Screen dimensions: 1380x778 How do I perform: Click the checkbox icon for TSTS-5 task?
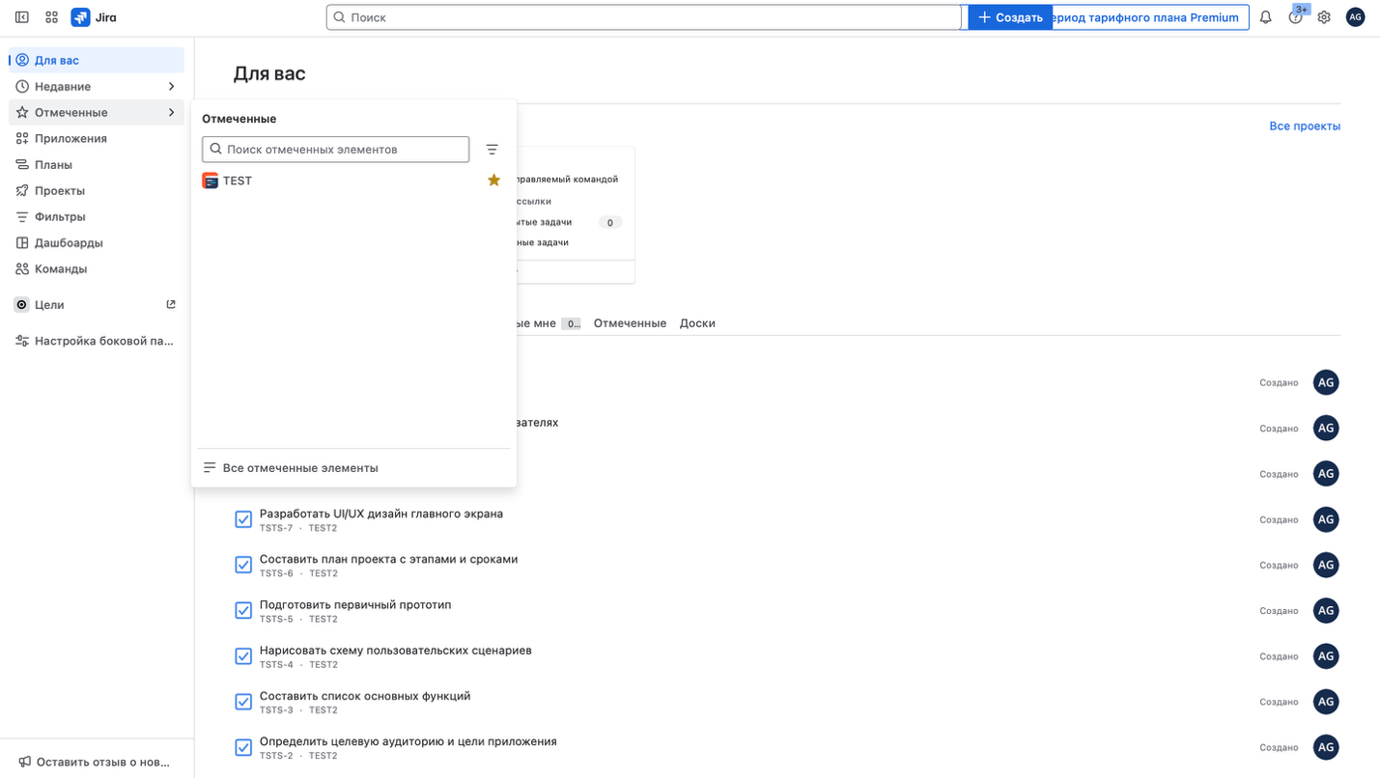coord(243,611)
